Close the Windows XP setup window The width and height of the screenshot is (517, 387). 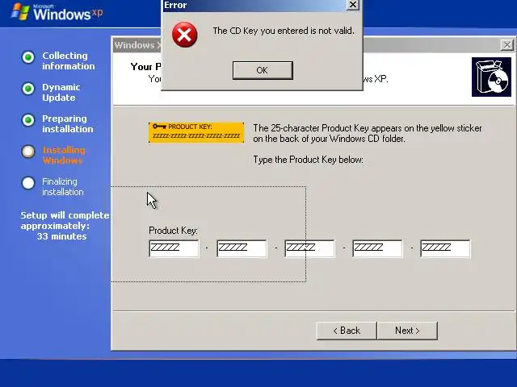506,45
